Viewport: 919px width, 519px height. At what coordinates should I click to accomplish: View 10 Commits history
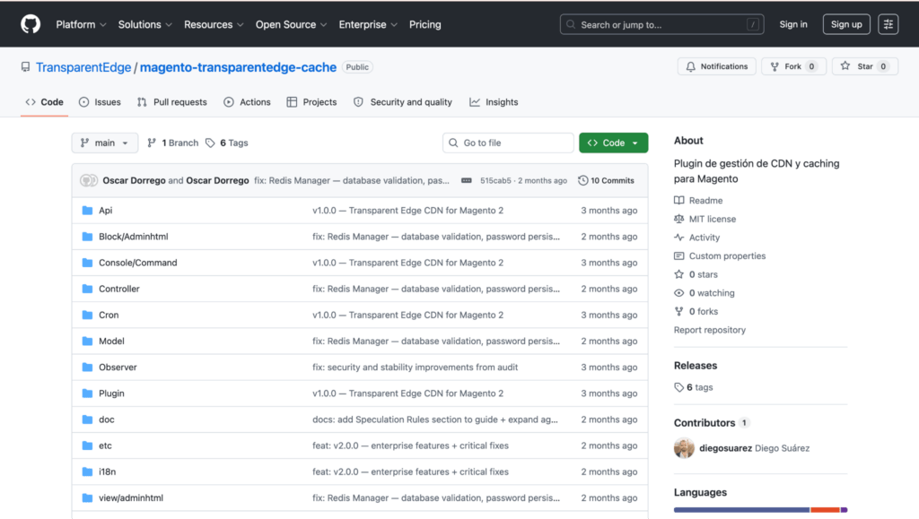point(606,180)
